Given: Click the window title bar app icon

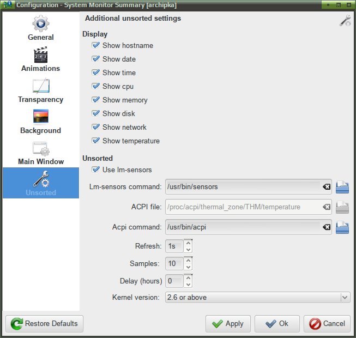Looking at the screenshot, I should click(8, 4).
